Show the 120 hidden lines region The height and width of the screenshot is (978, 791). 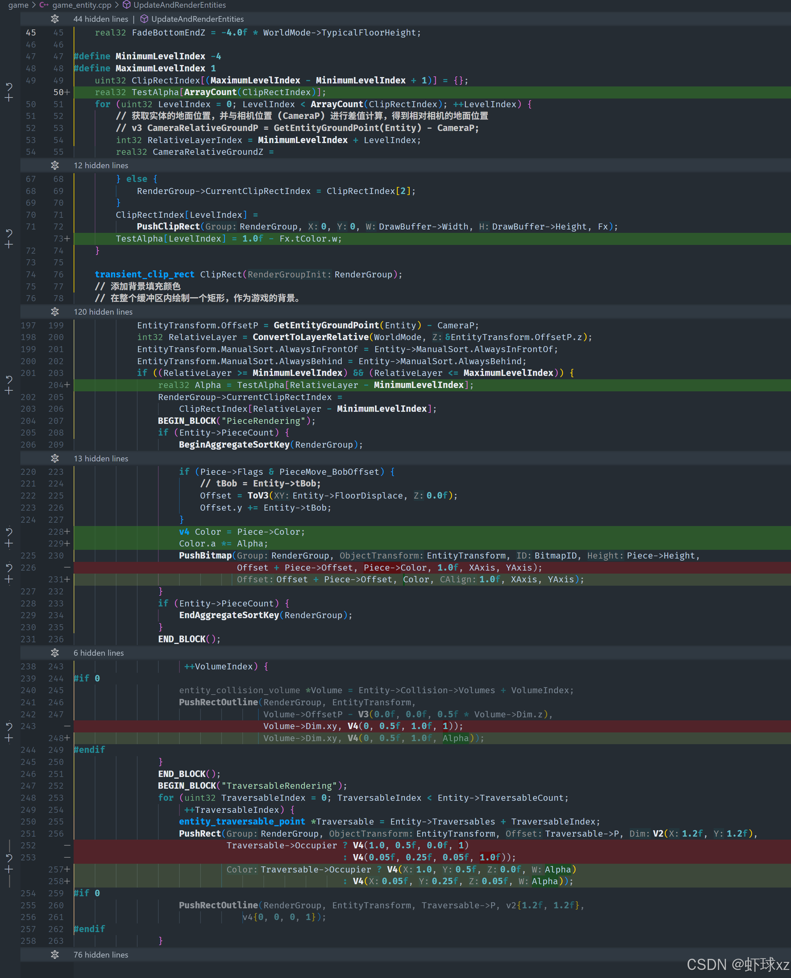tap(55, 312)
